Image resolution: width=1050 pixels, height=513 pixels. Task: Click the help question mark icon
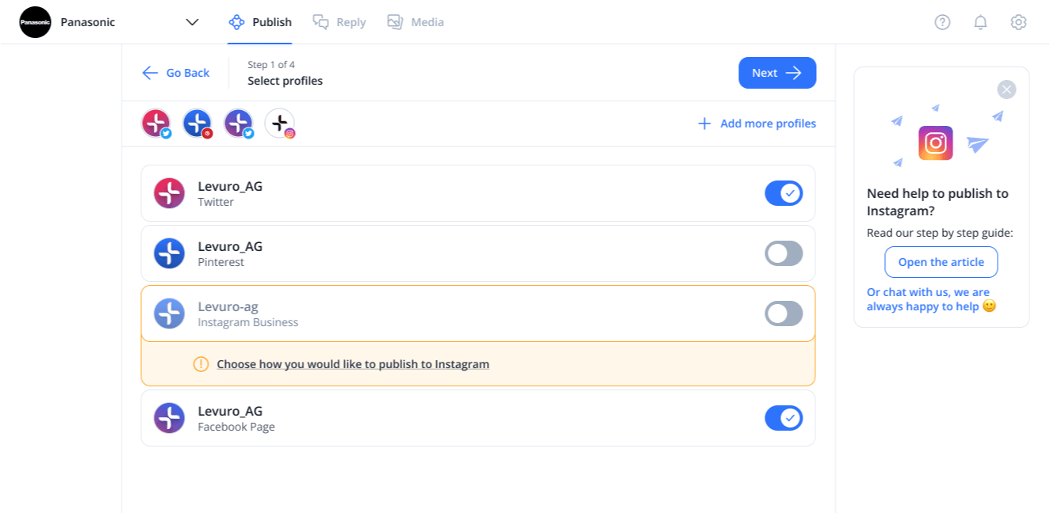942,22
